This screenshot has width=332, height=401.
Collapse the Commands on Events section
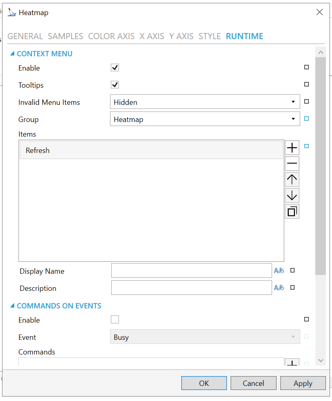point(12,306)
